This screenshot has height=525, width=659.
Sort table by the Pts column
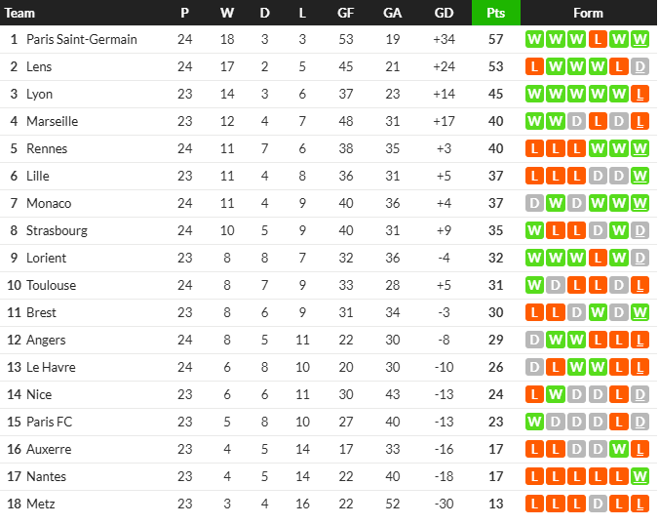coord(496,13)
